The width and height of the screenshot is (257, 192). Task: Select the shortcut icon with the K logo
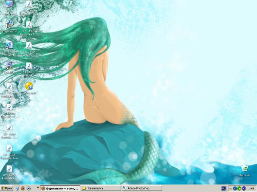pyautogui.click(x=9, y=66)
